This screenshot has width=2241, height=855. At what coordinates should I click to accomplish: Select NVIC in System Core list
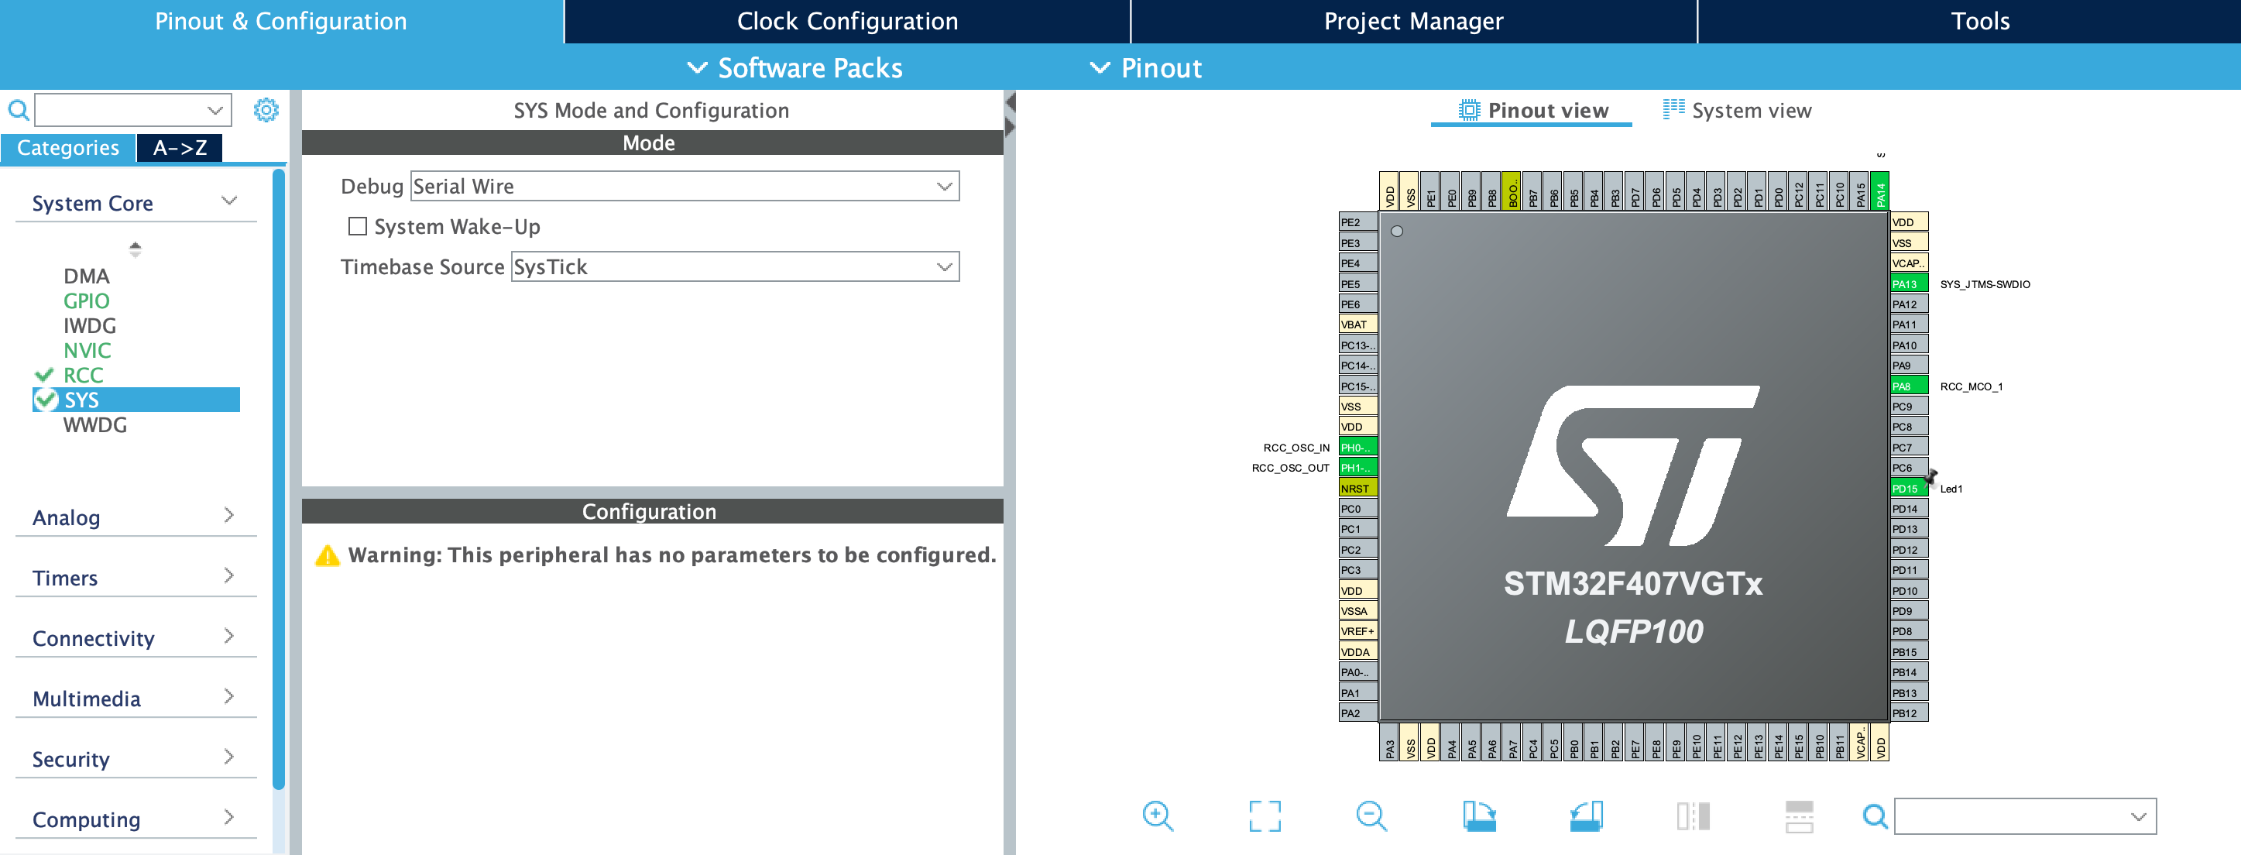(87, 351)
